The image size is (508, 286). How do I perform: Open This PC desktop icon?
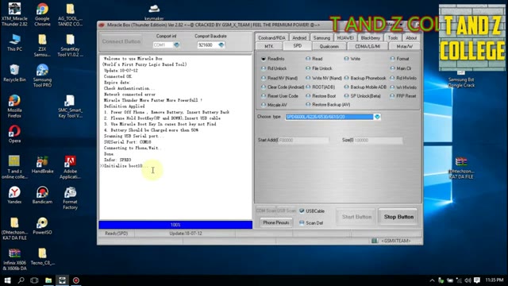(x=14, y=43)
